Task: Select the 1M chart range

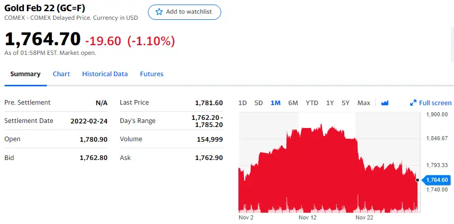Action: click(x=276, y=103)
